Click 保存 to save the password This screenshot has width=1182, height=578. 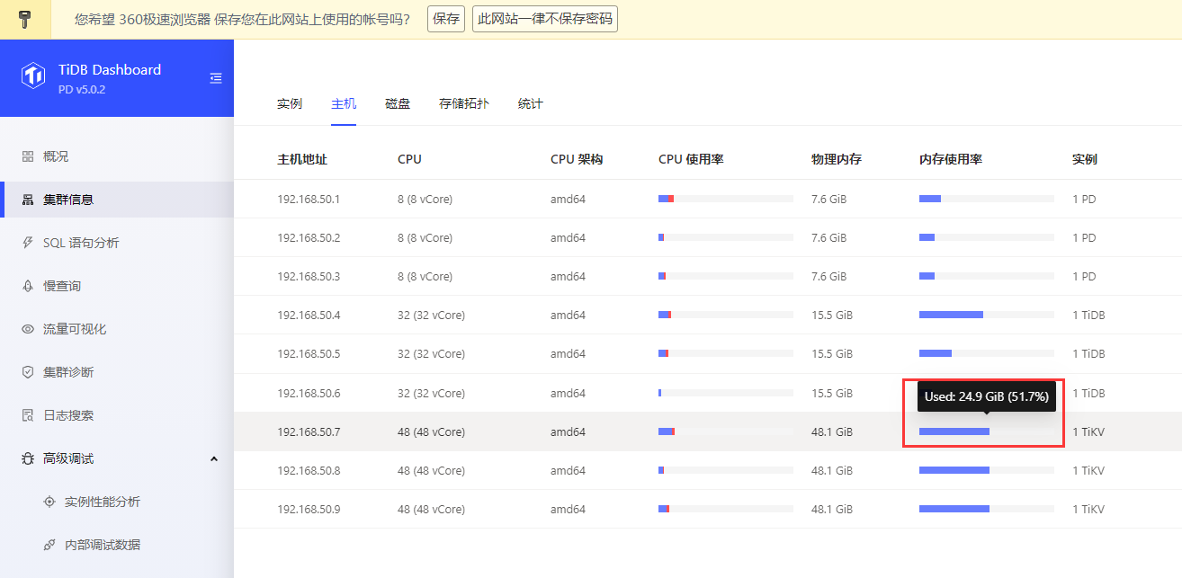pyautogui.click(x=446, y=19)
